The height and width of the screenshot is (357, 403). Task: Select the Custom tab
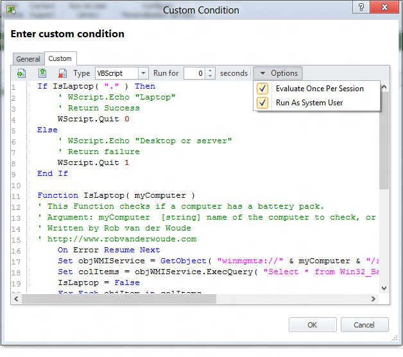(x=60, y=58)
